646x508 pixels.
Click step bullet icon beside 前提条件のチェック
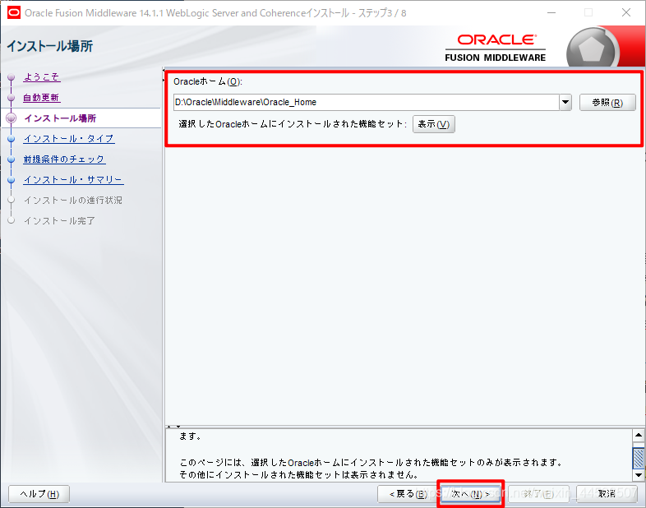12,159
